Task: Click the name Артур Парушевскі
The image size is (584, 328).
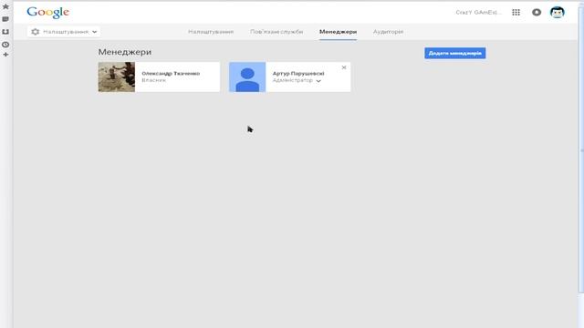Action: 298,73
